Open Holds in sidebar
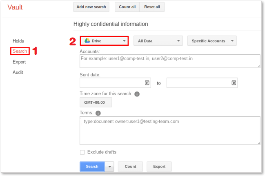 click(x=18, y=41)
